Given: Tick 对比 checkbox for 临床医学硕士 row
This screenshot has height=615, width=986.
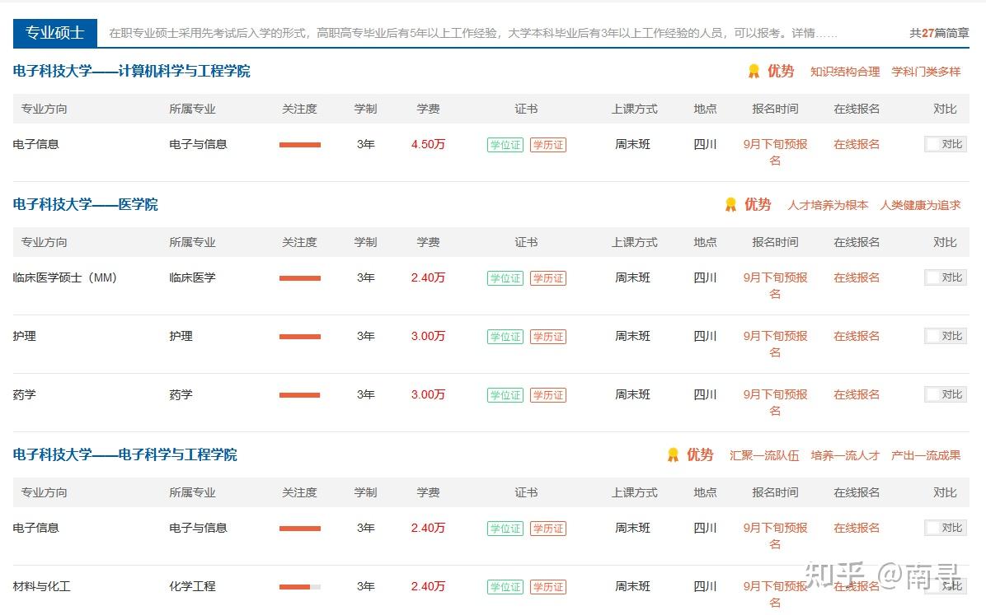Looking at the screenshot, I should 932,277.
